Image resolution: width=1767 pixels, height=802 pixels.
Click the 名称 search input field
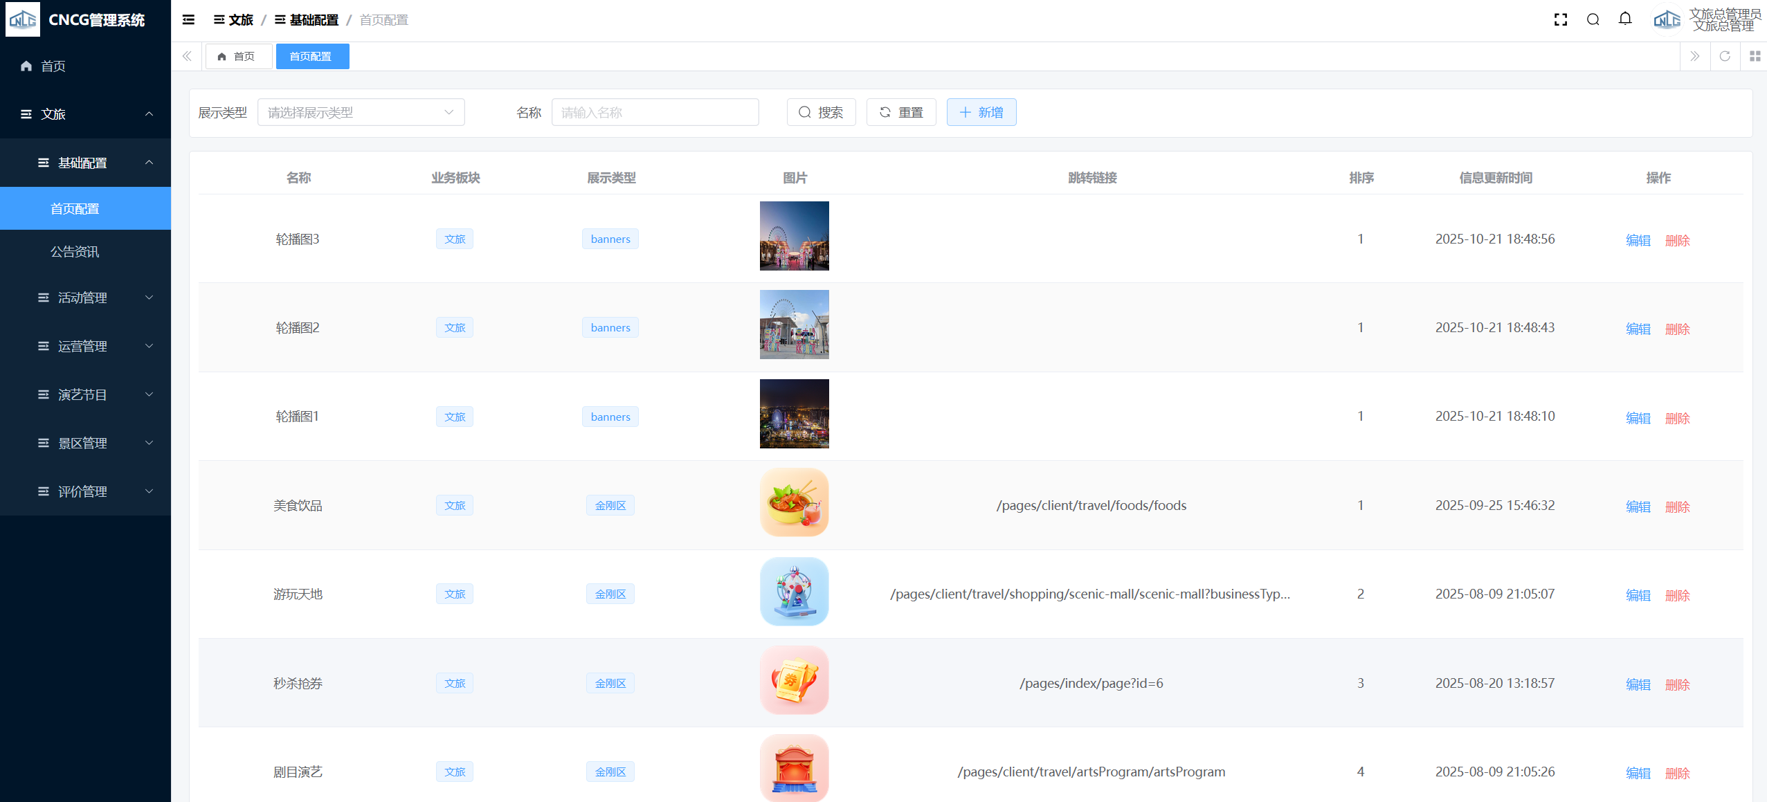(654, 112)
